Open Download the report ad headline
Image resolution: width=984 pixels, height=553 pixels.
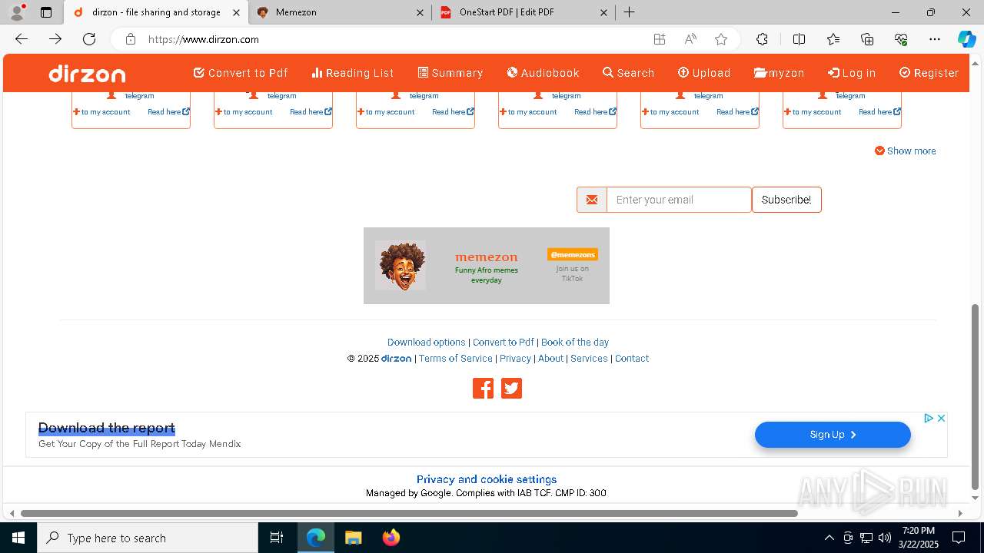(x=107, y=428)
